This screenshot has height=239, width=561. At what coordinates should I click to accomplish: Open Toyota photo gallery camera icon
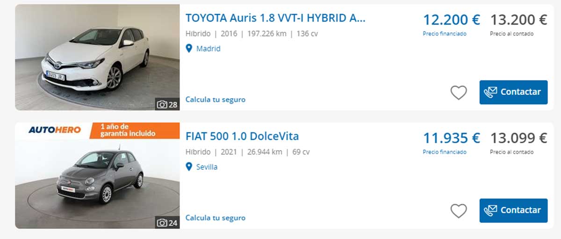click(162, 104)
